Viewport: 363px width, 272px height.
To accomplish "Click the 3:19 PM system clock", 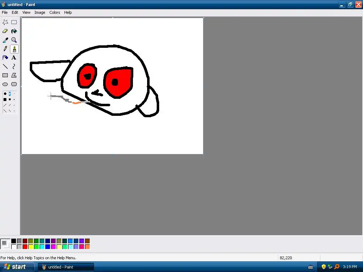I will click(x=350, y=267).
